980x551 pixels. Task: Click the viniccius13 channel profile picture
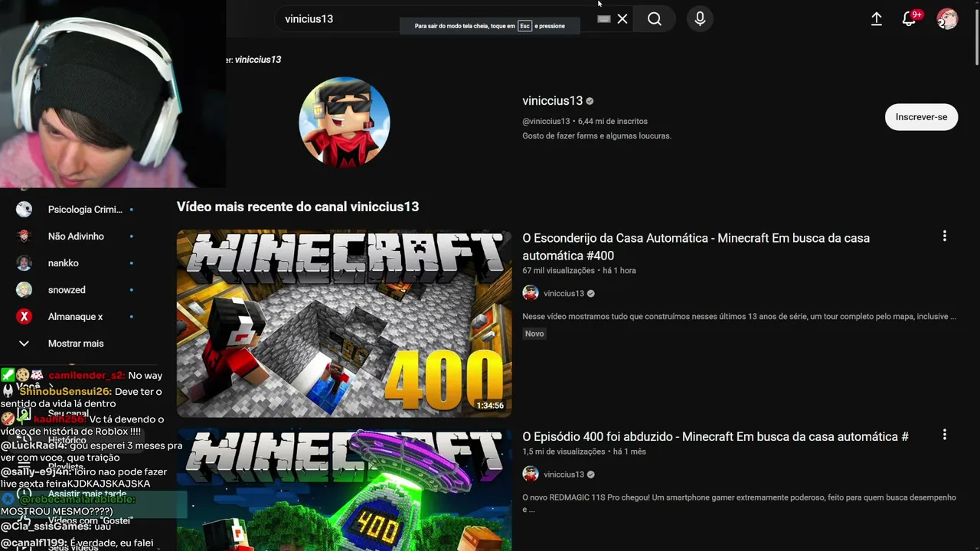[345, 122]
